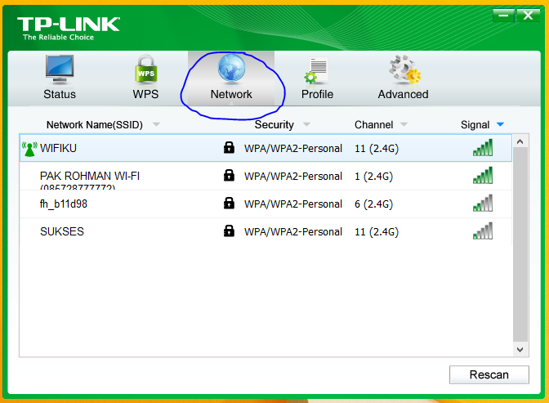Click the scrollbar up arrow
This screenshot has width=549, height=403.
point(520,141)
